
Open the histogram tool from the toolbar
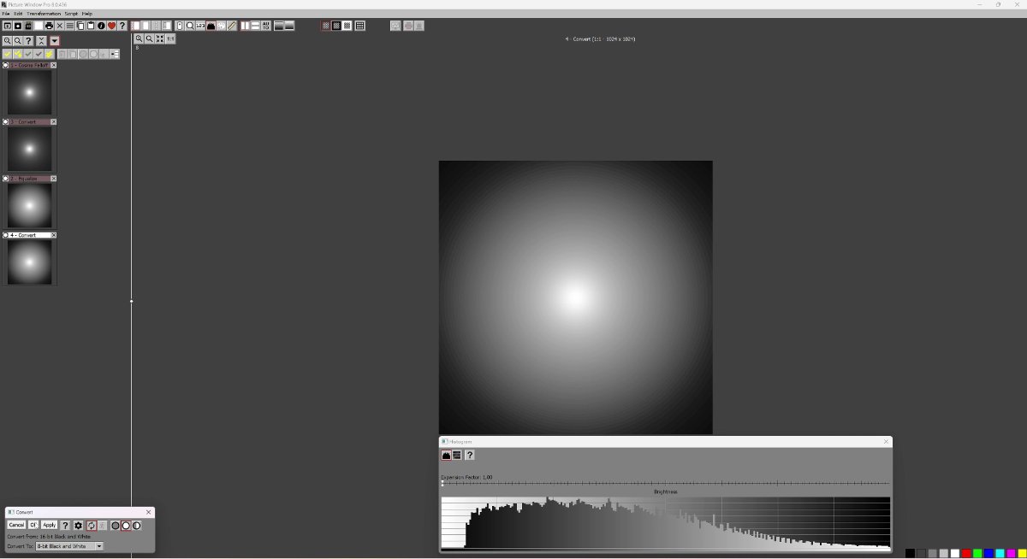211,26
